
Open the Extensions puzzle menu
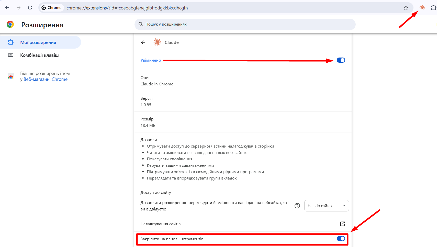[434, 8]
